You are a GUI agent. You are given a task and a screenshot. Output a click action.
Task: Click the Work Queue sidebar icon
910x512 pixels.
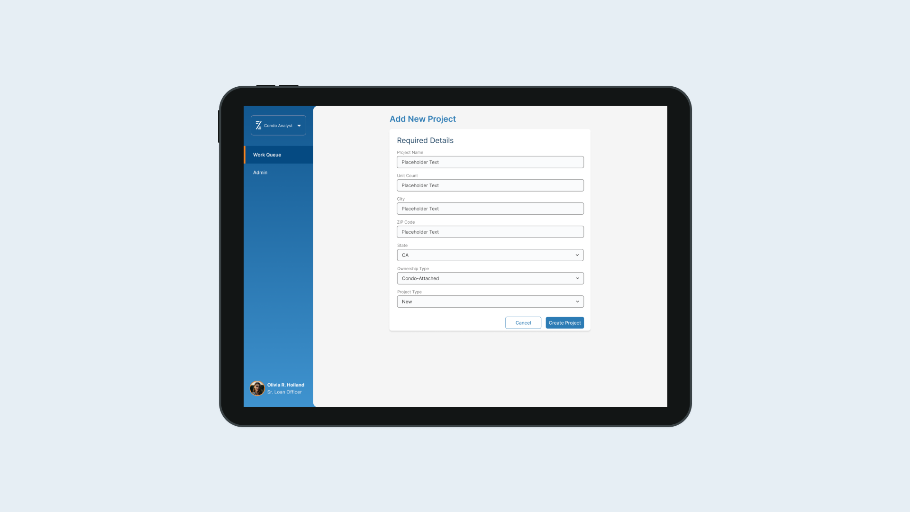click(x=278, y=155)
